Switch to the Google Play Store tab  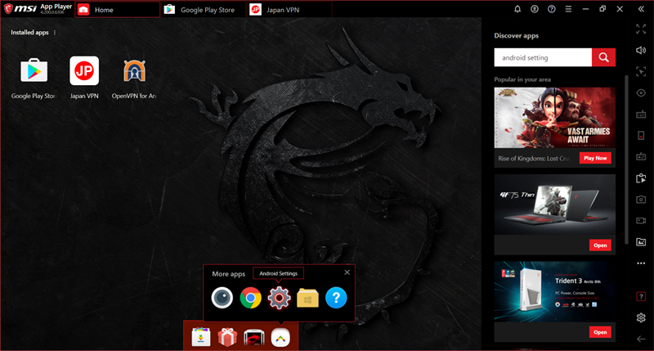tap(203, 10)
